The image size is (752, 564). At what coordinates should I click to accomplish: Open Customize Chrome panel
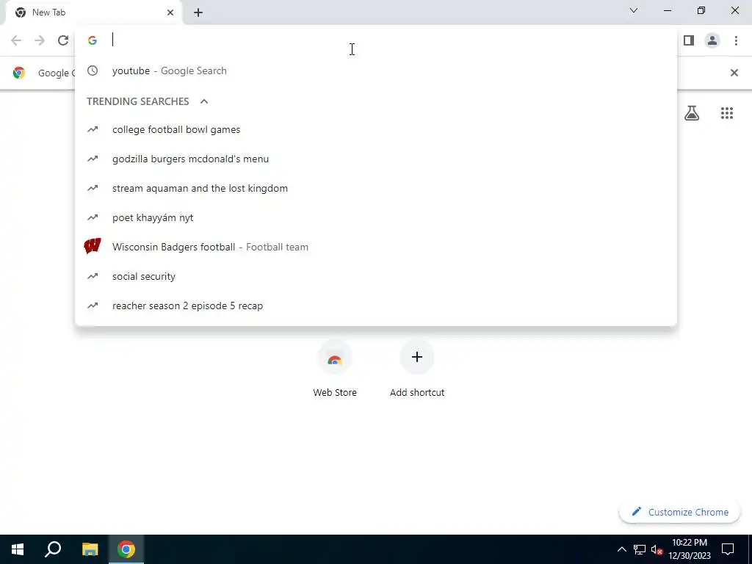(679, 512)
